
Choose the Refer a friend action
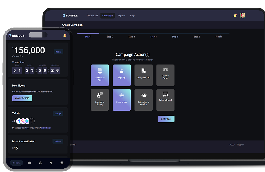tap(165, 100)
